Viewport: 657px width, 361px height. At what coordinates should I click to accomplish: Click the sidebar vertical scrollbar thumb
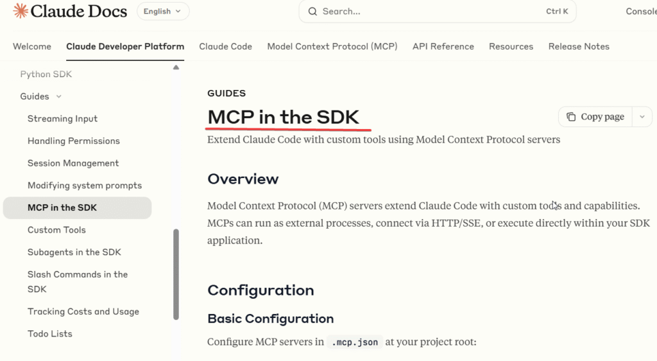(x=176, y=274)
